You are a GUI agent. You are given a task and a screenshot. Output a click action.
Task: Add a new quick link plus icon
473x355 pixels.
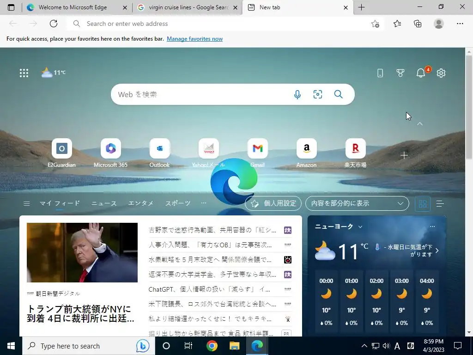(404, 155)
